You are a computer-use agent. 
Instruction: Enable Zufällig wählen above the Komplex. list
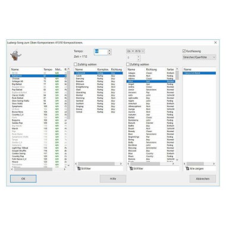click(76, 64)
